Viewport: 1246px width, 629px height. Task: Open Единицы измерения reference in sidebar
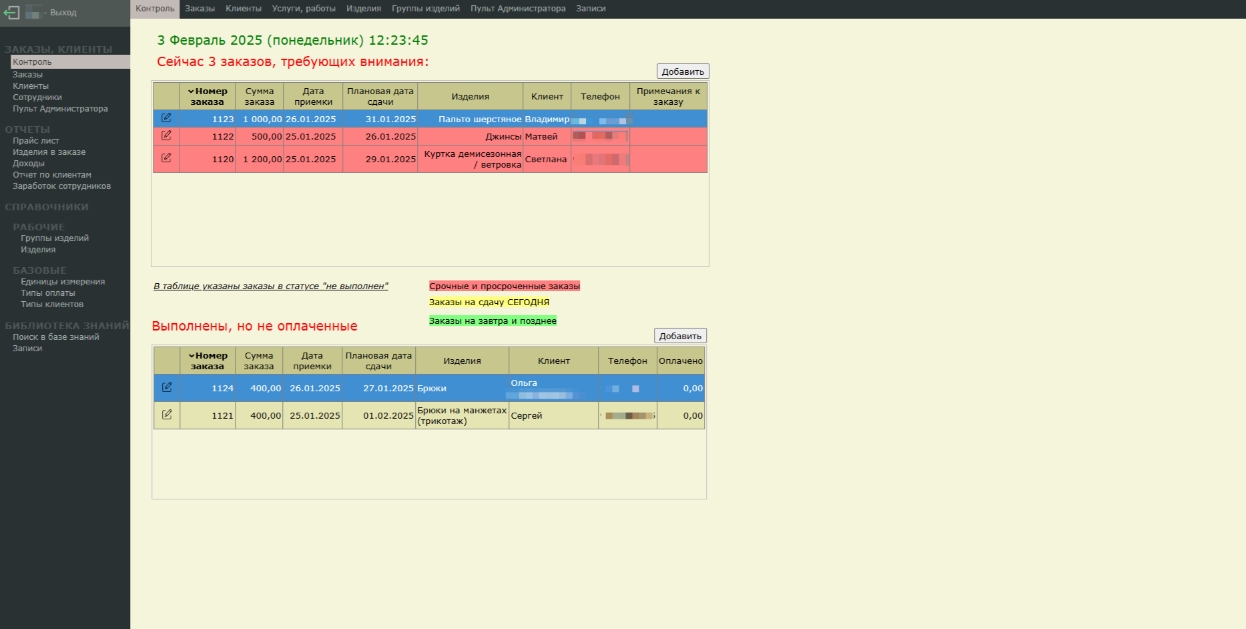[x=63, y=282]
